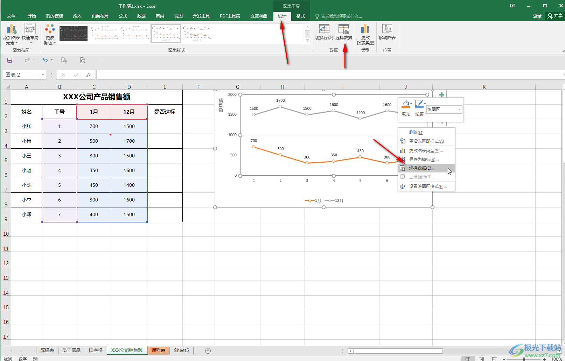Image resolution: width=565 pixels, height=361 pixels.
Task: Click the Outline (轮廓) pen icon
Action: pos(419,104)
